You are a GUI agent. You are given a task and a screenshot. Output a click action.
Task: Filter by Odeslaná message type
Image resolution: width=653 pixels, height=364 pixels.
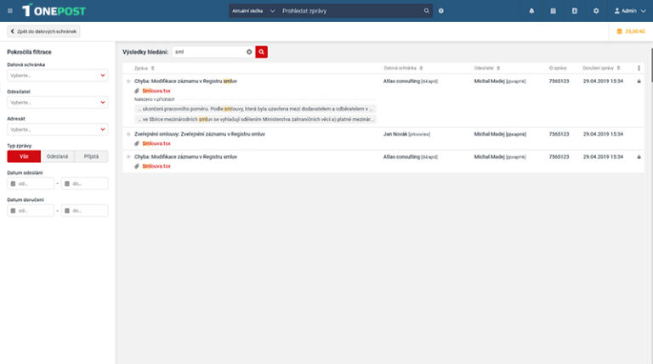[x=58, y=156]
